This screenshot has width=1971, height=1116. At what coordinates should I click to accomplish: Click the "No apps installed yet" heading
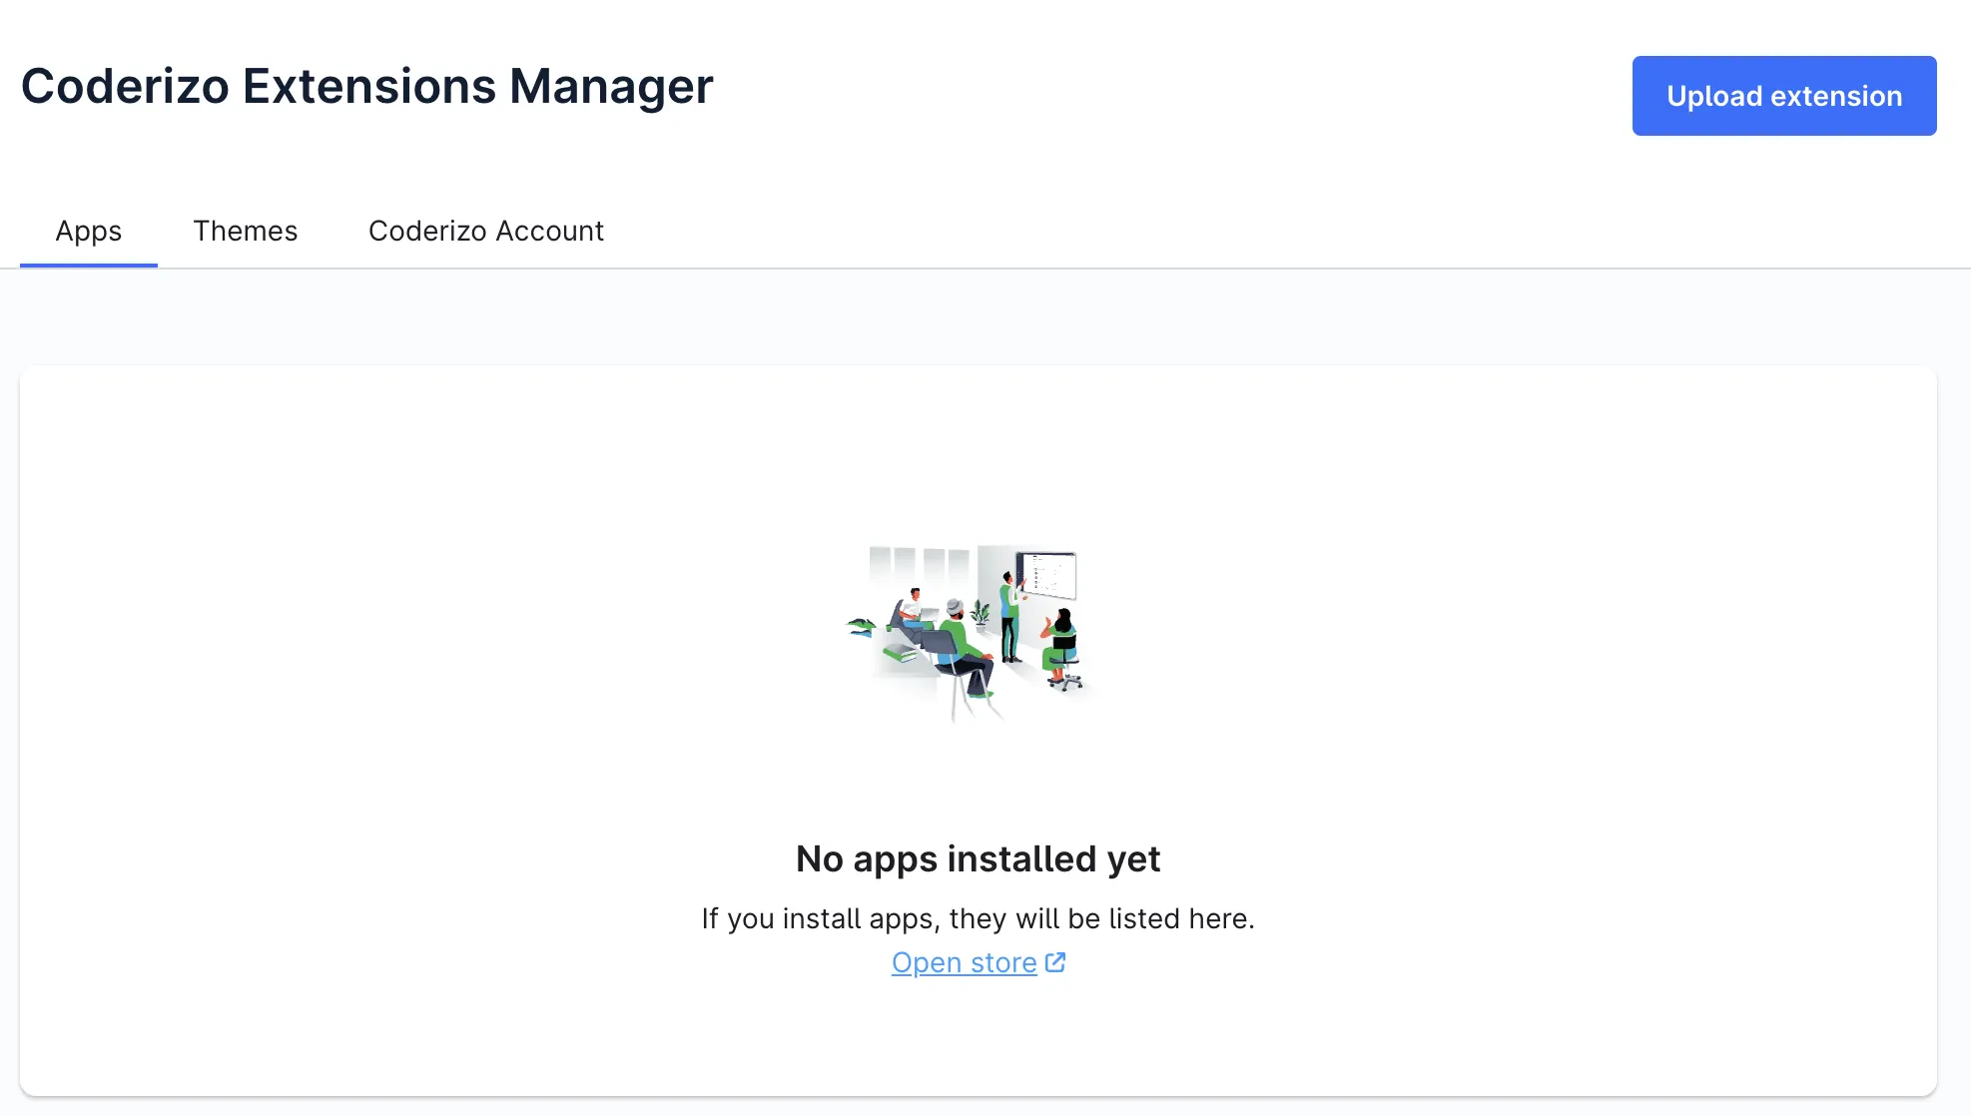(978, 858)
